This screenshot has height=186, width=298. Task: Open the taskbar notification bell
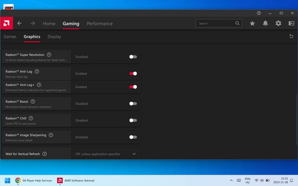[x=292, y=181]
